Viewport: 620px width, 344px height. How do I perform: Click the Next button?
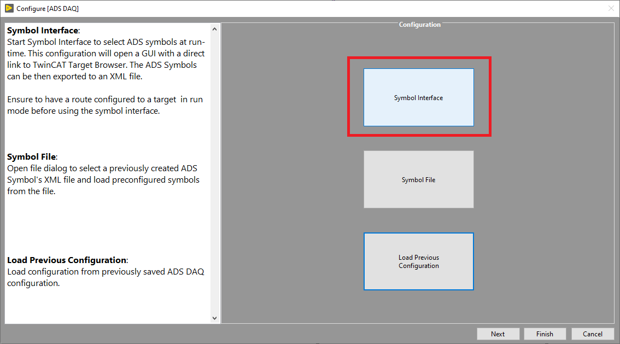pos(498,334)
